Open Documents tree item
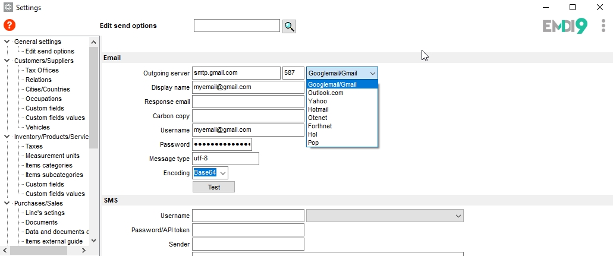613x256 pixels. click(42, 222)
